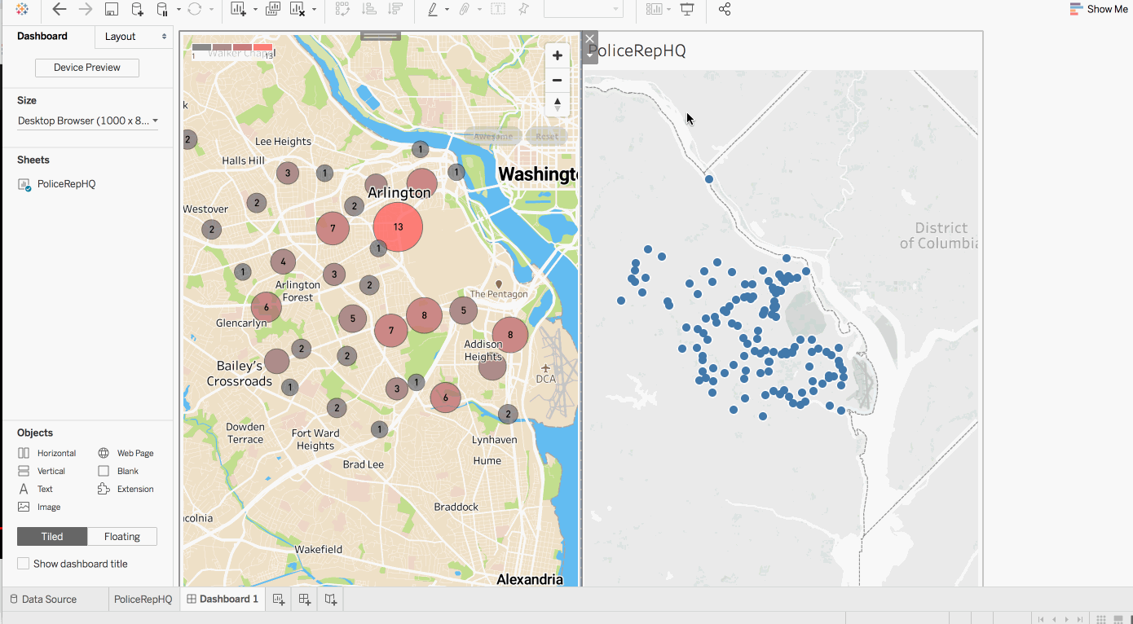Screen dimensions: 1133x624
Task: Click the Duplicate sheet icon
Action: point(273,9)
